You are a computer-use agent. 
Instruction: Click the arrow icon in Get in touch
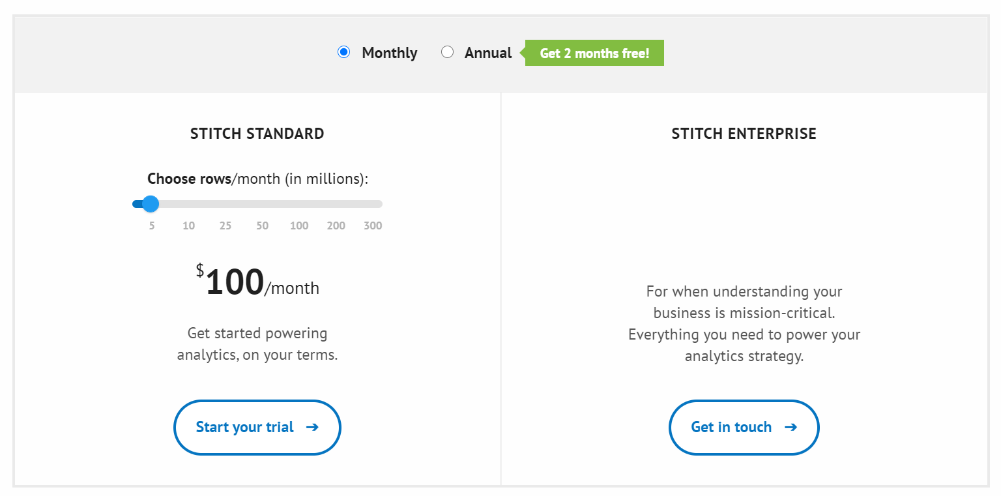[x=791, y=428]
